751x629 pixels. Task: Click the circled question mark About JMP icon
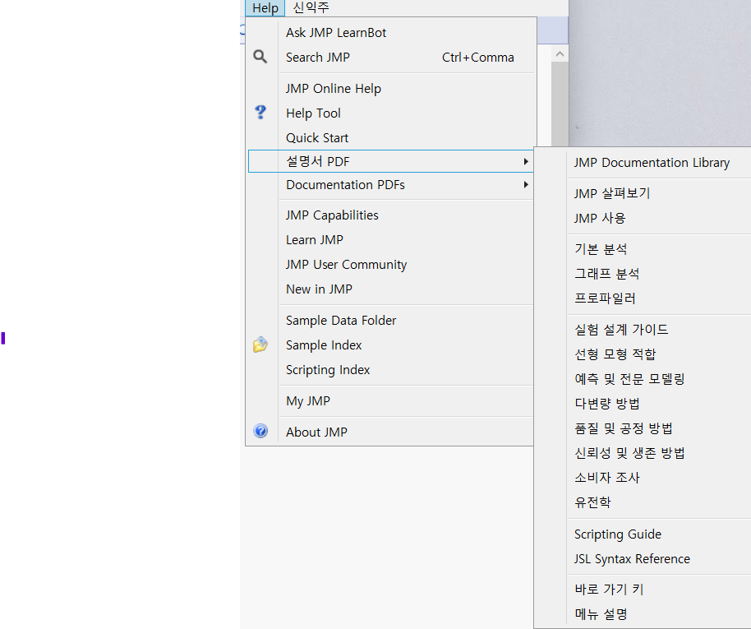260,431
